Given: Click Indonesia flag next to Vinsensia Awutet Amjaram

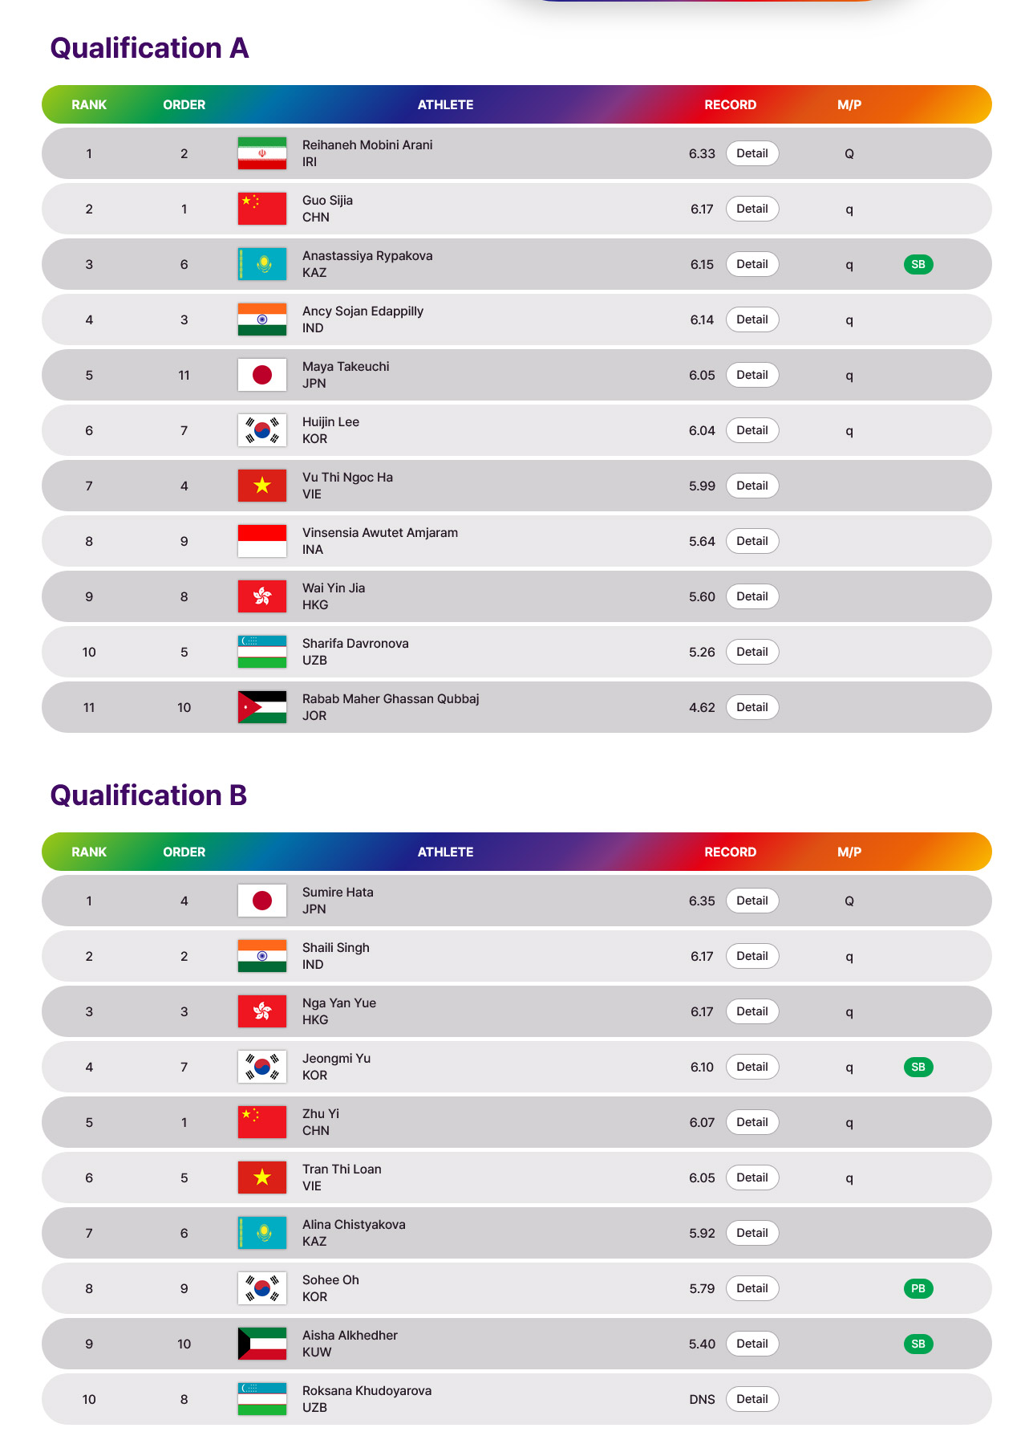Looking at the screenshot, I should pyautogui.click(x=262, y=541).
